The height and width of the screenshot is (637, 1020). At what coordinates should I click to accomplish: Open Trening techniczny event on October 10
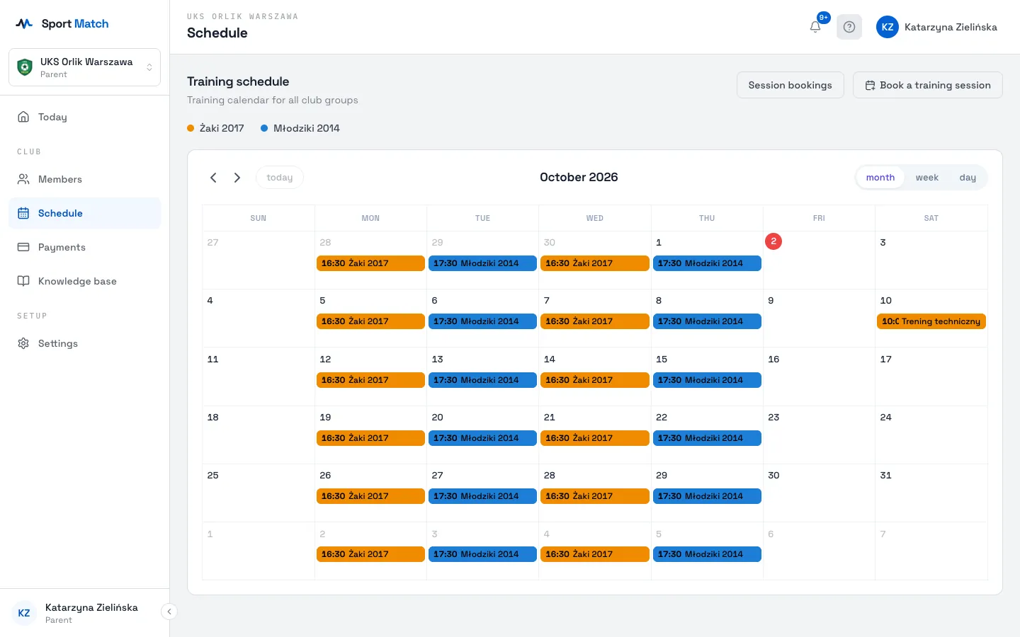click(x=931, y=321)
